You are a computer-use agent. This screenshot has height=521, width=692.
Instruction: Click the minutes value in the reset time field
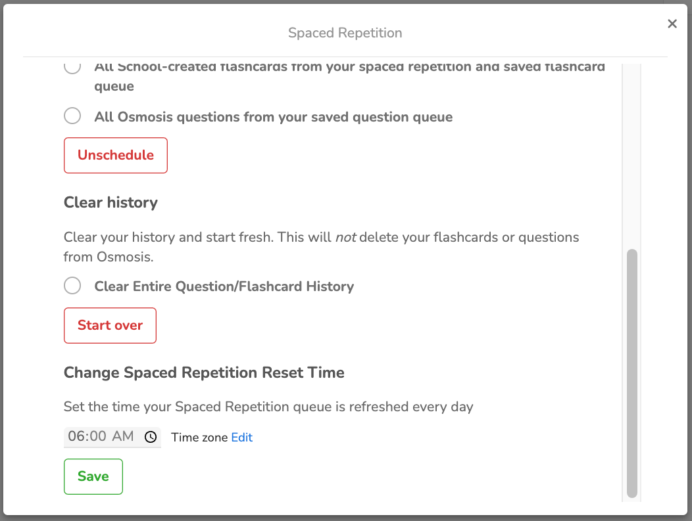coord(97,437)
